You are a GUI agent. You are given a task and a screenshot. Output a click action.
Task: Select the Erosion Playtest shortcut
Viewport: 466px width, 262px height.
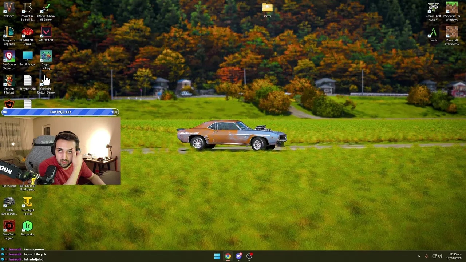(9, 85)
